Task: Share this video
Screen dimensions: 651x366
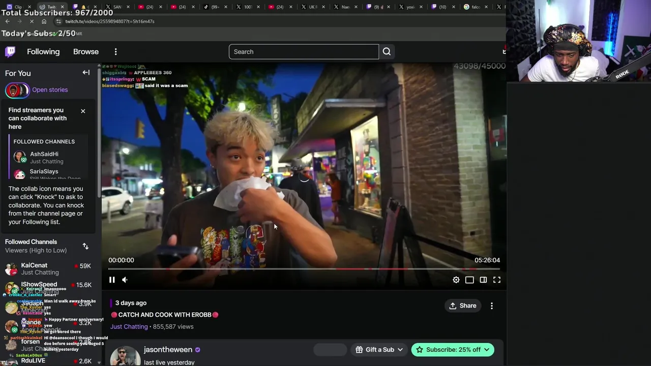Action: coord(463,306)
